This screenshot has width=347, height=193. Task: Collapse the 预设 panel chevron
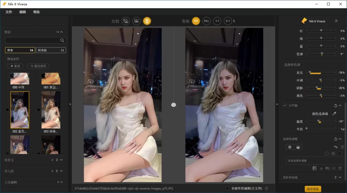61,32
